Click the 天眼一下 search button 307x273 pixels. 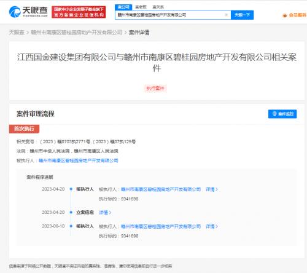click(242, 15)
